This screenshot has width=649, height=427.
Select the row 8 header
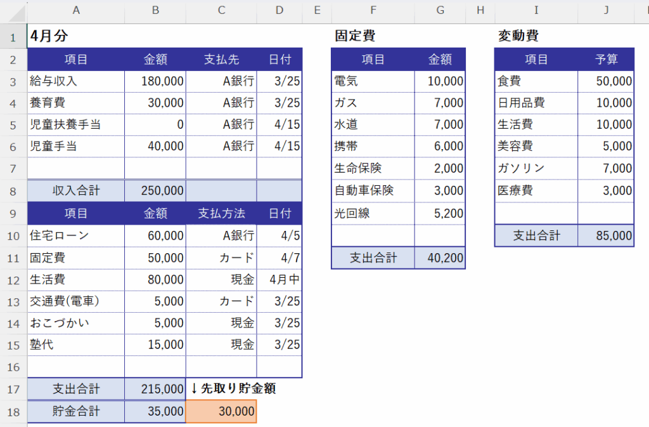pyautogui.click(x=13, y=190)
